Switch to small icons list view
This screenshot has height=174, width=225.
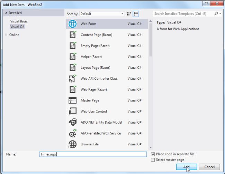coord(136,14)
